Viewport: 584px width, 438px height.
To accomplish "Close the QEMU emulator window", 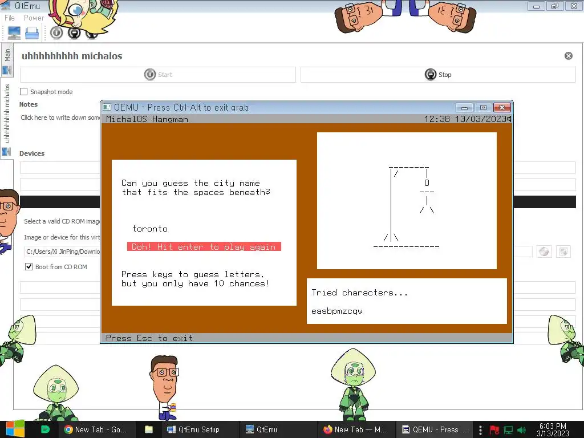I will pyautogui.click(x=502, y=108).
